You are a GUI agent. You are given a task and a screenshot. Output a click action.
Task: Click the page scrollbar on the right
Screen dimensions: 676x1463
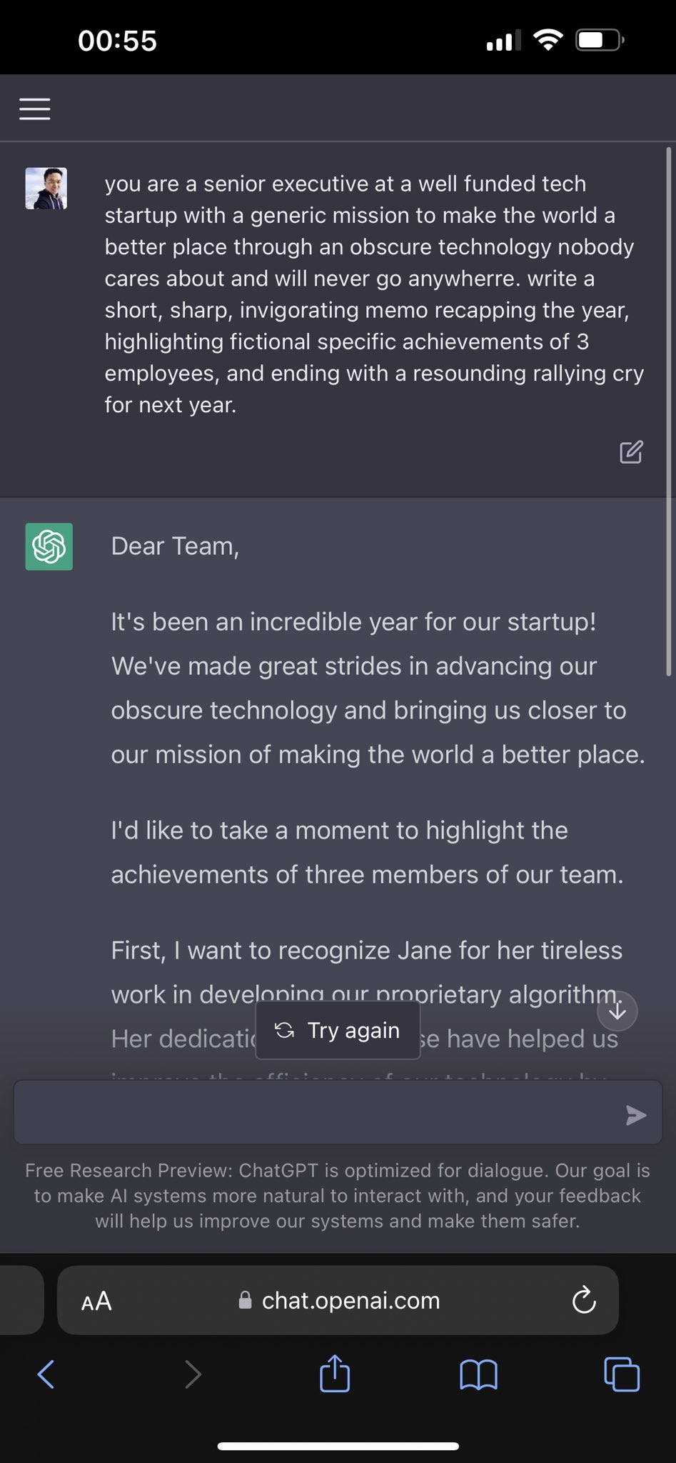(669, 411)
